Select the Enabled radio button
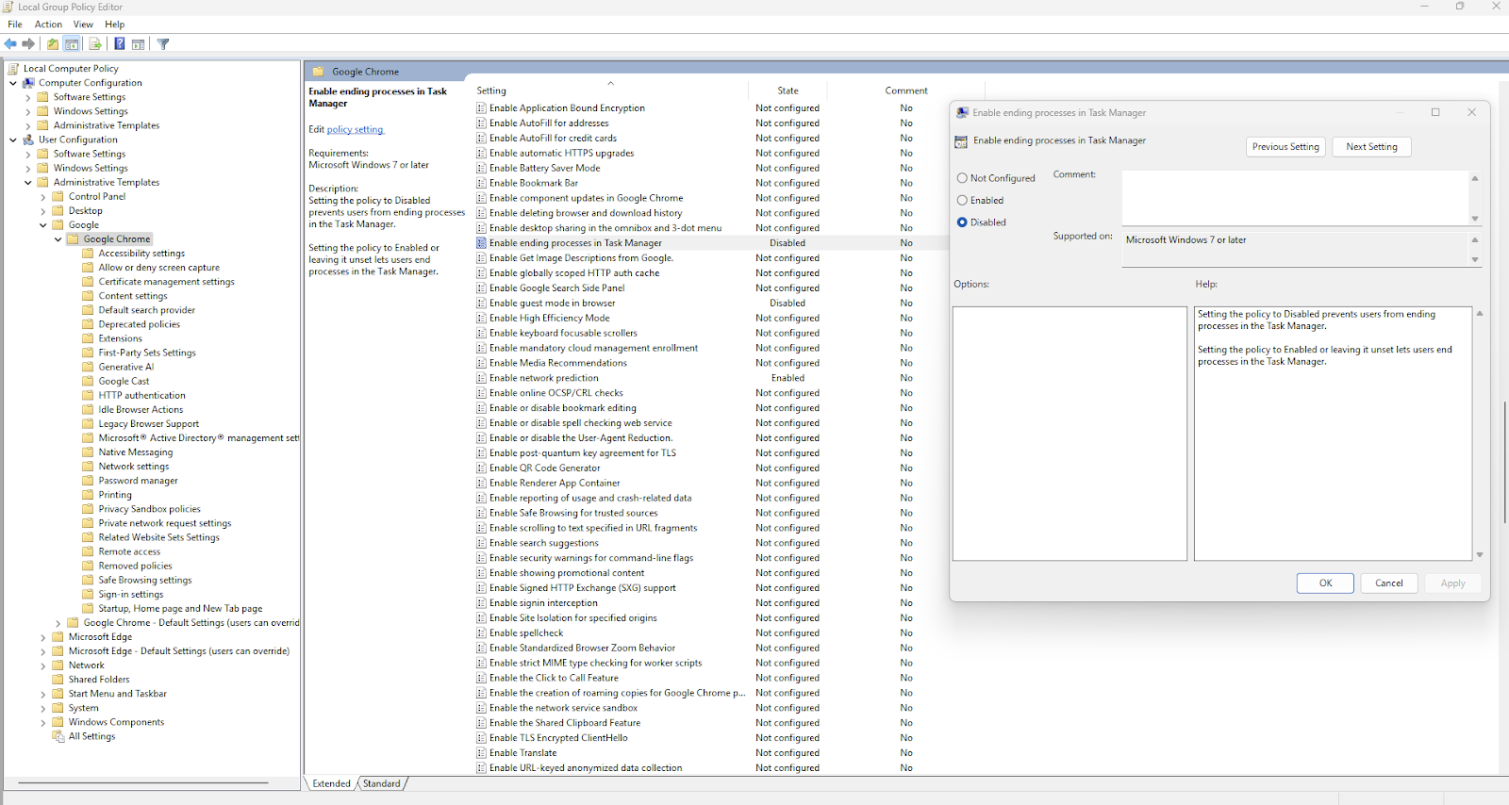The width and height of the screenshot is (1509, 805). [x=962, y=200]
